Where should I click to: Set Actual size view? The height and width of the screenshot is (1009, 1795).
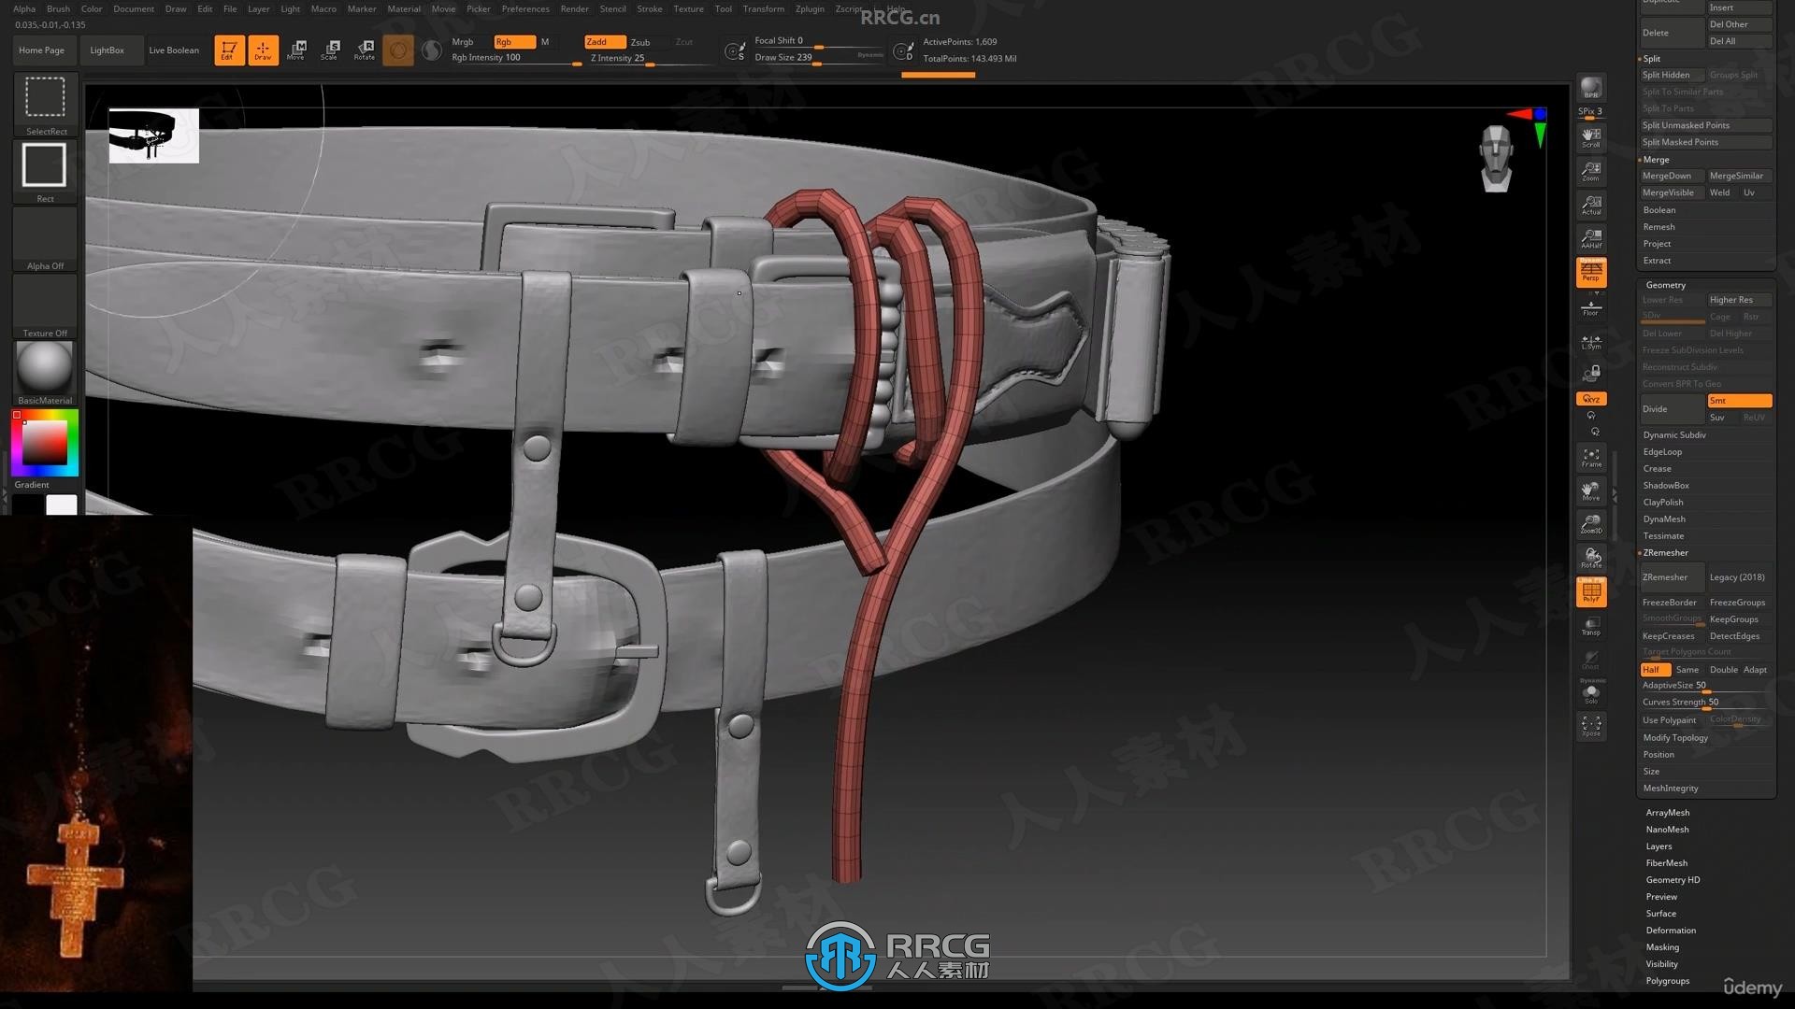(1590, 205)
